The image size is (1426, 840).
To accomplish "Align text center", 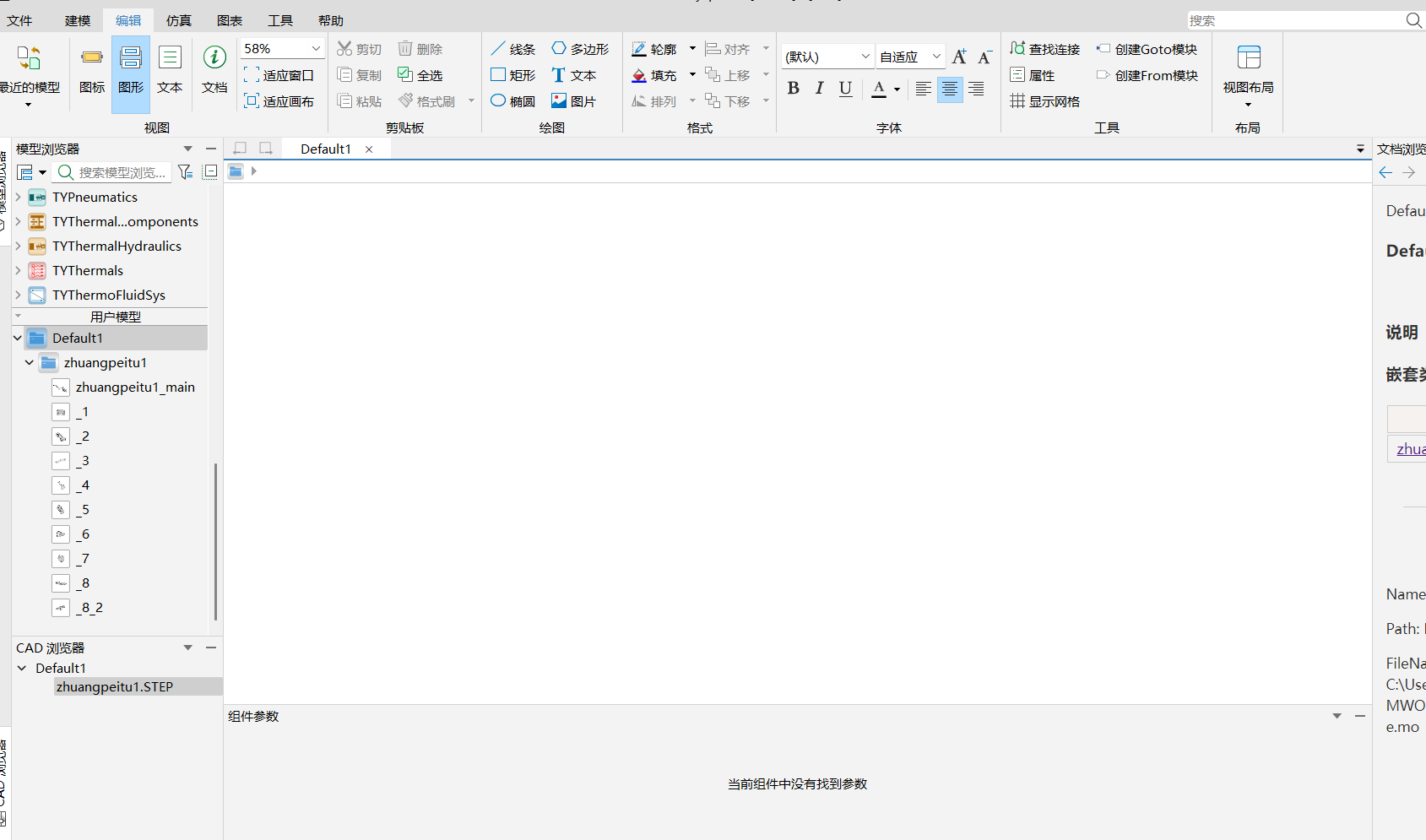I will (950, 89).
